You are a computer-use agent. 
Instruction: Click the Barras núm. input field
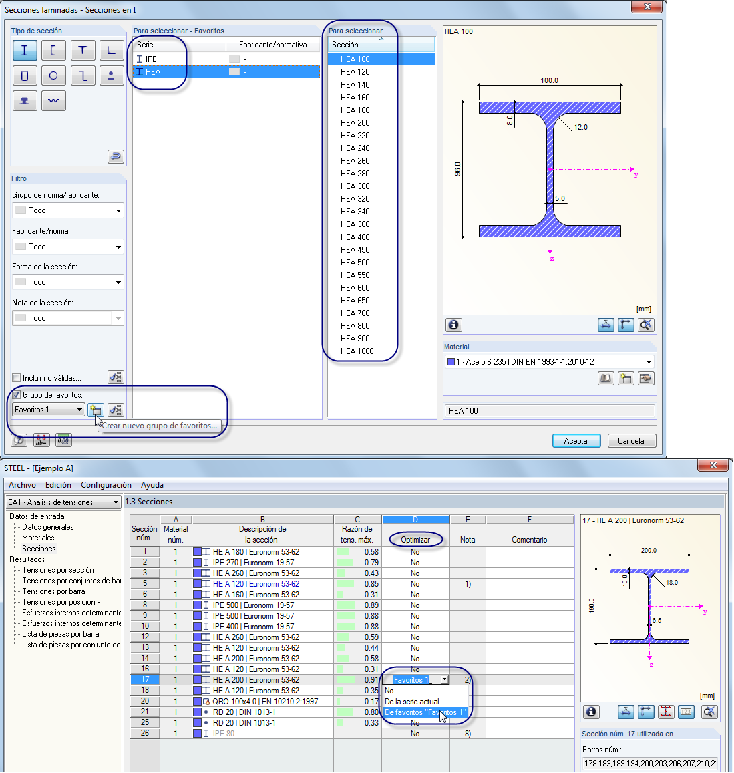click(x=650, y=763)
